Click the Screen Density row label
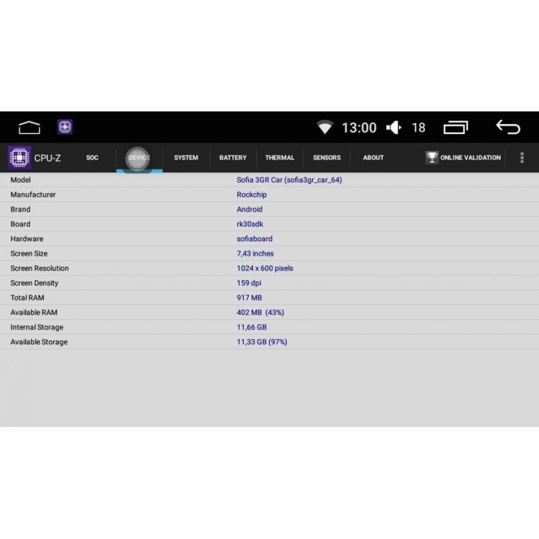 34,283
